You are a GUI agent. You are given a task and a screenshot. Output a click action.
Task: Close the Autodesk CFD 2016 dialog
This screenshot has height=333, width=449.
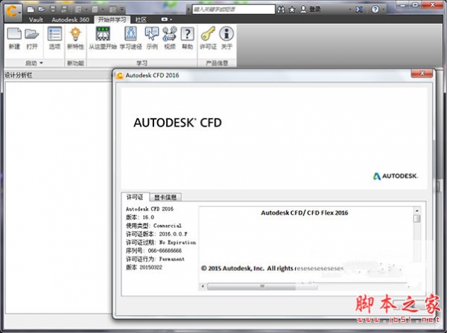(x=422, y=73)
